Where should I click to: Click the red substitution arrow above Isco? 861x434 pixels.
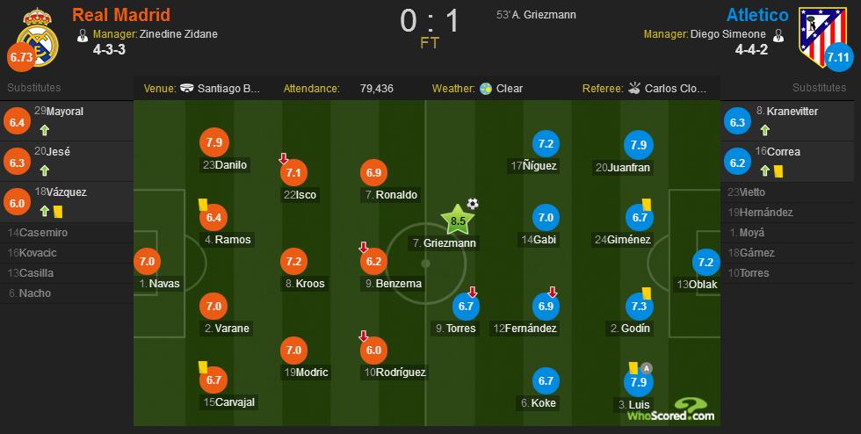[x=283, y=159]
